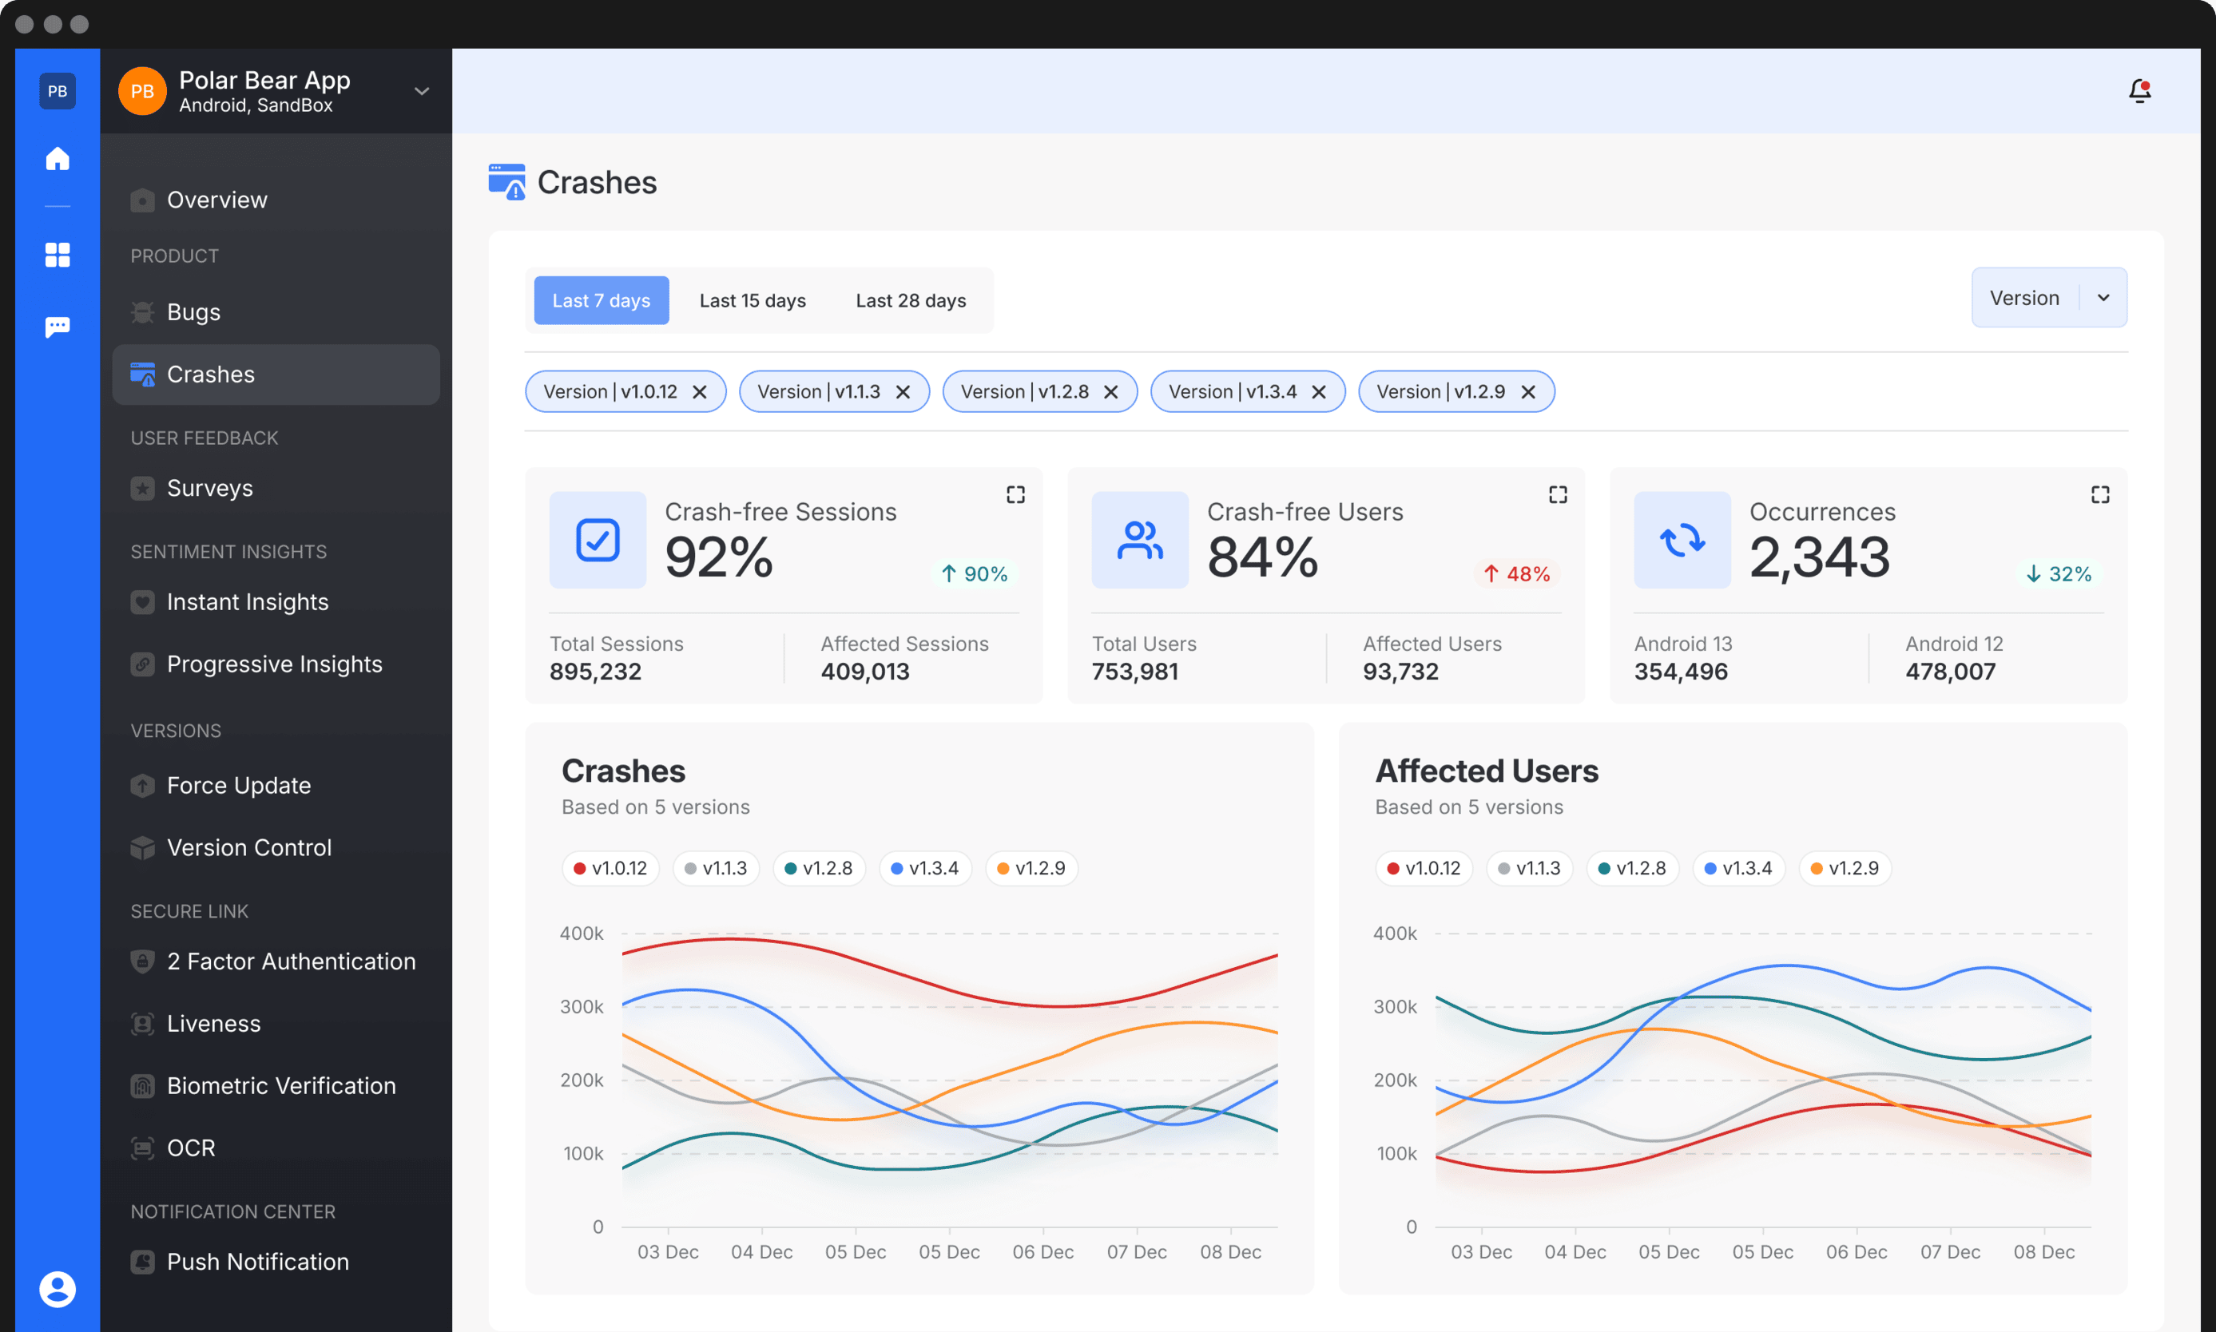Switch to the Last 15 days tab
Screen dimensions: 2216x1332
(753, 299)
